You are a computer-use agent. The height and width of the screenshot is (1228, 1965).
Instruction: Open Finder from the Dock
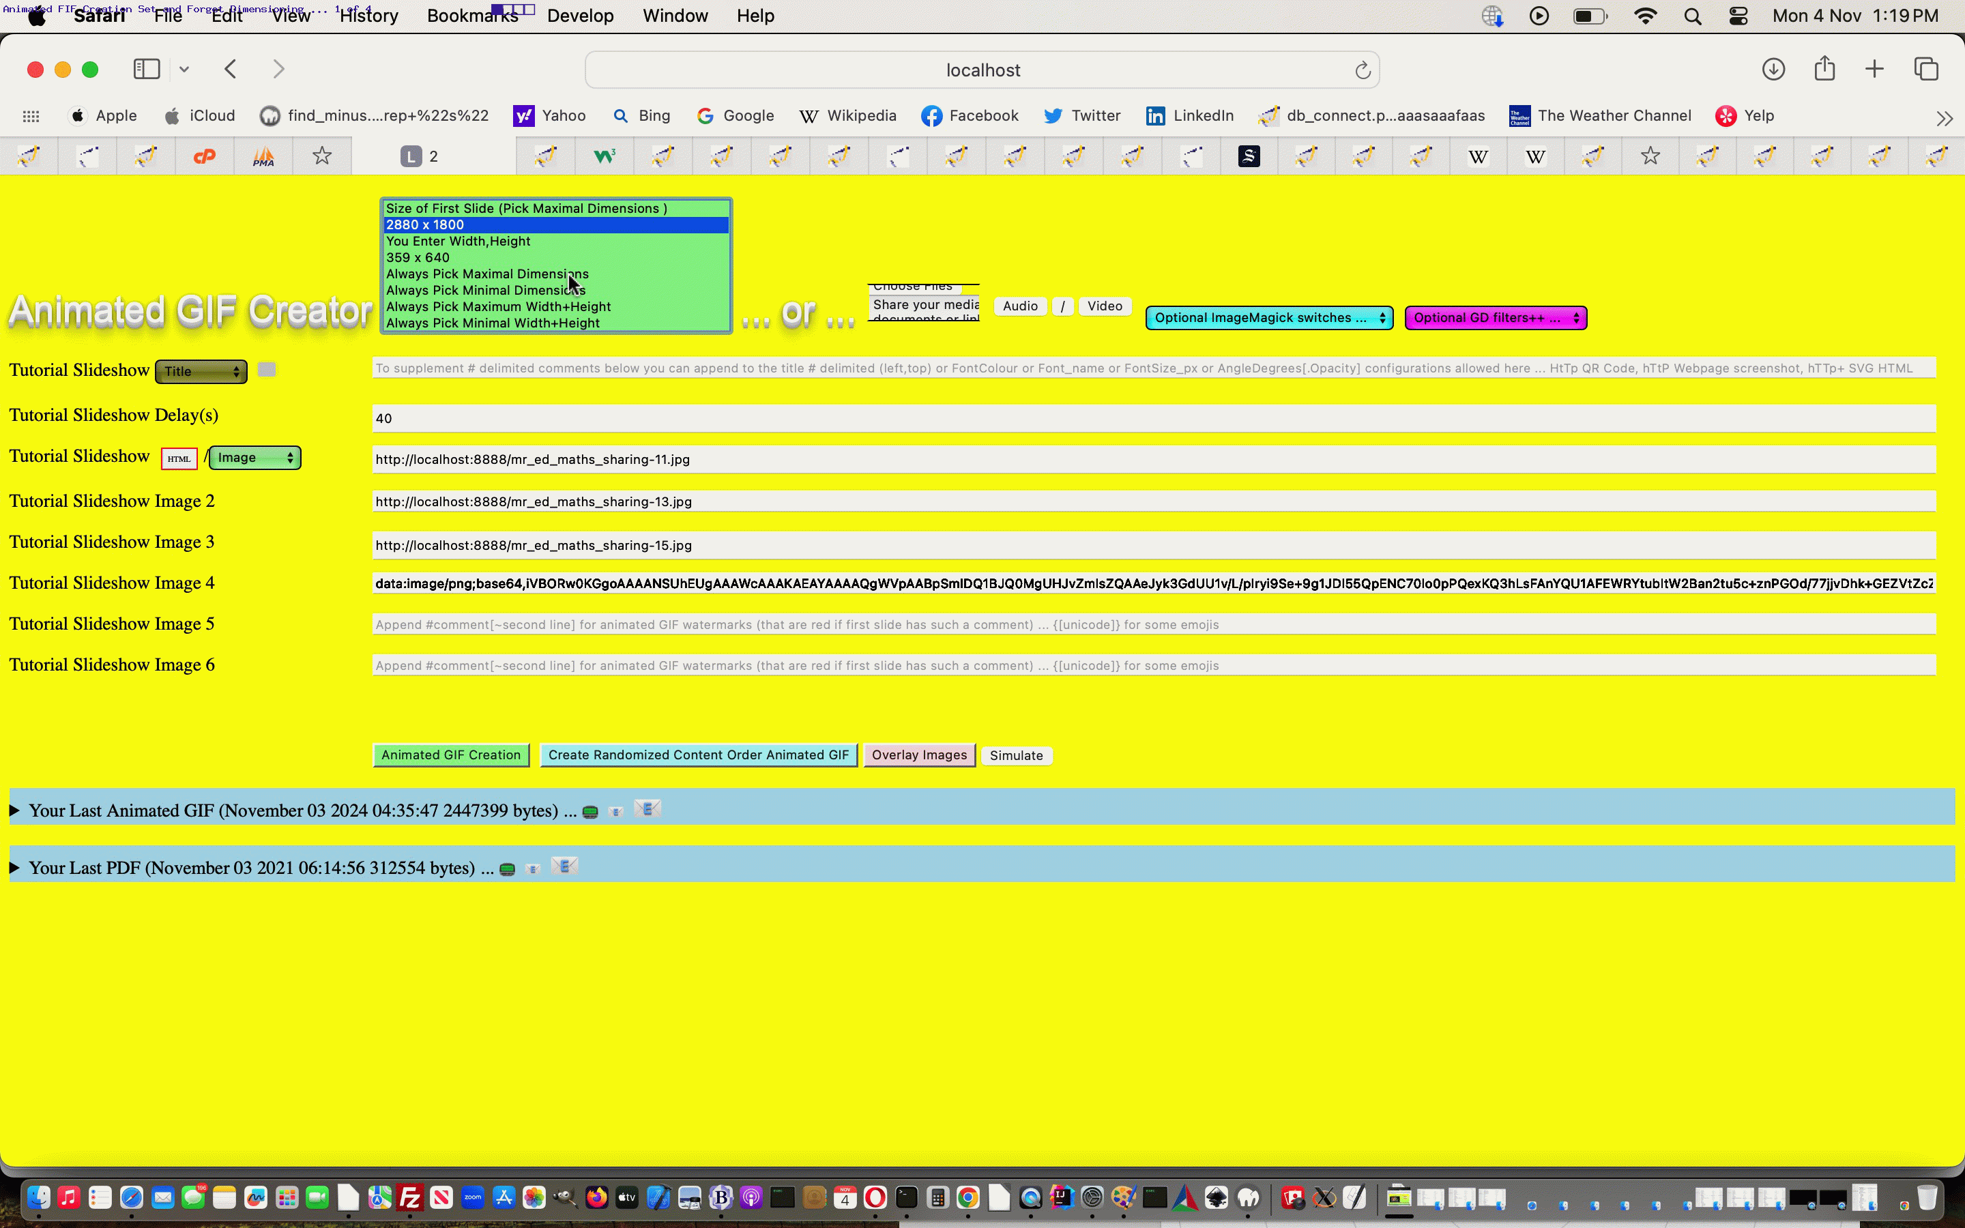point(38,1197)
